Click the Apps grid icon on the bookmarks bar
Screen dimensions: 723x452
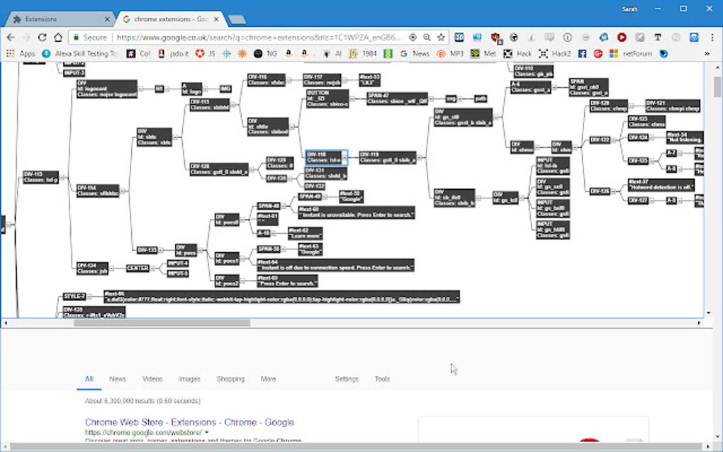[x=9, y=53]
